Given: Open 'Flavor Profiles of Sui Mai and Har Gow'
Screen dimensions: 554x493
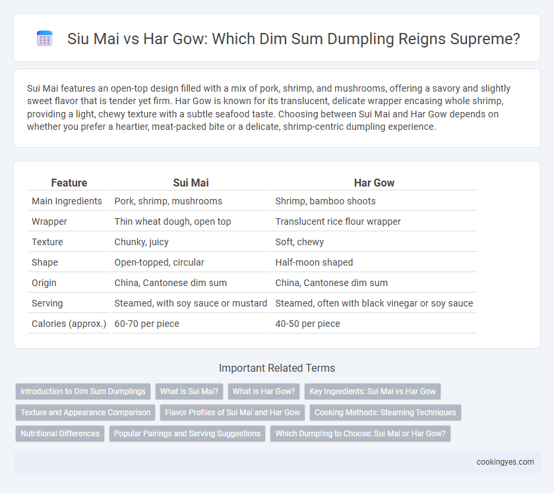Looking at the screenshot, I should click(x=232, y=413).
